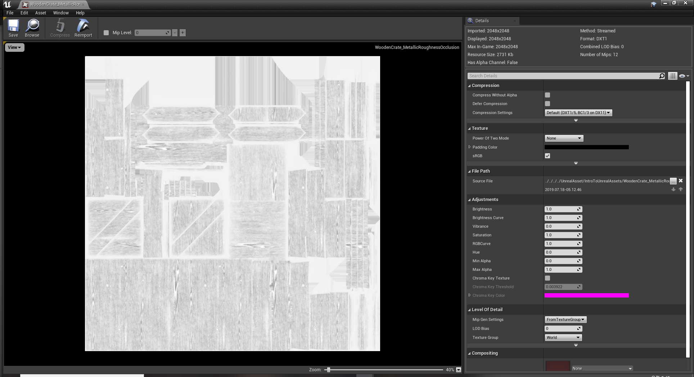Open the Edit menu
Viewport: 694px width, 377px height.
point(24,13)
